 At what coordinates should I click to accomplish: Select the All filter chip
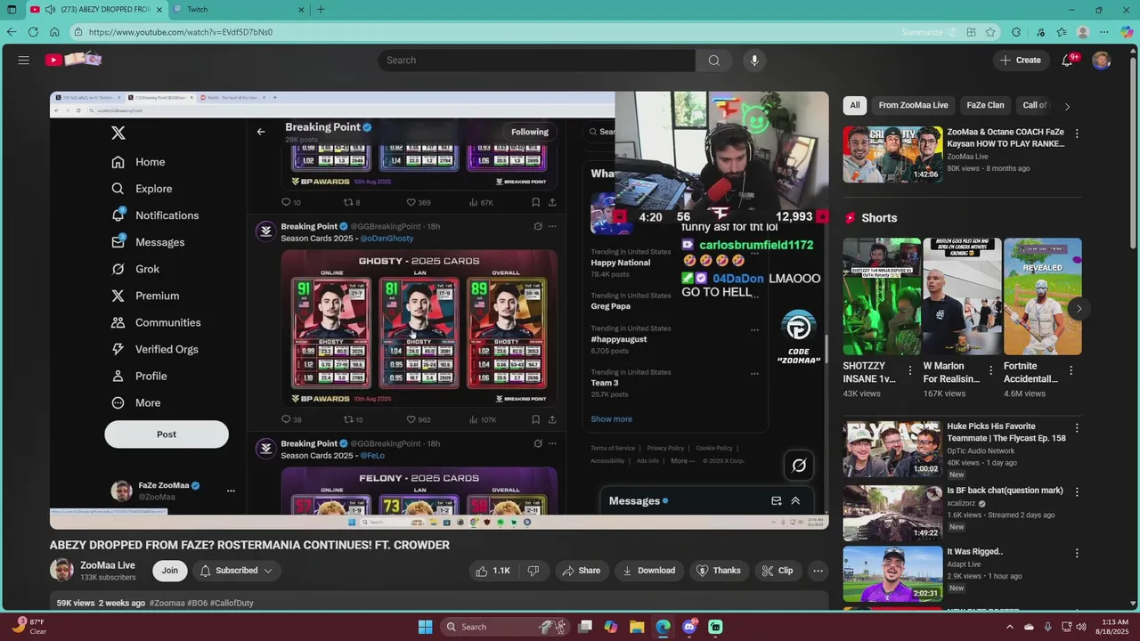click(x=855, y=105)
